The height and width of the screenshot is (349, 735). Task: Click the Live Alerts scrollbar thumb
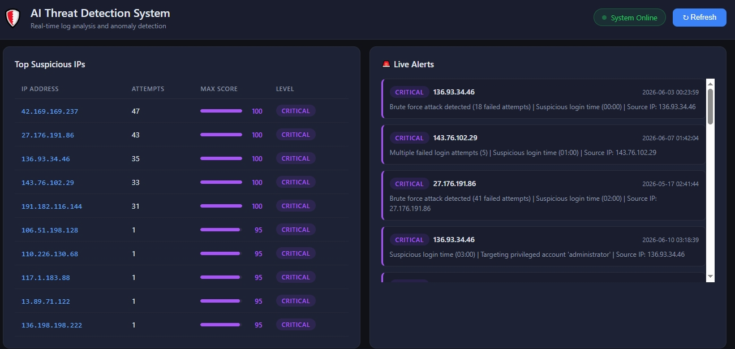pyautogui.click(x=711, y=106)
